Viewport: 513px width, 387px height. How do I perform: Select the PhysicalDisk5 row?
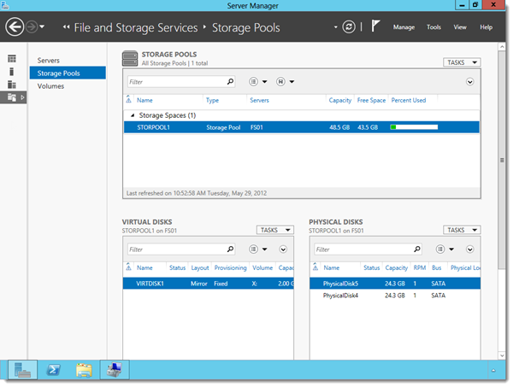coord(395,284)
